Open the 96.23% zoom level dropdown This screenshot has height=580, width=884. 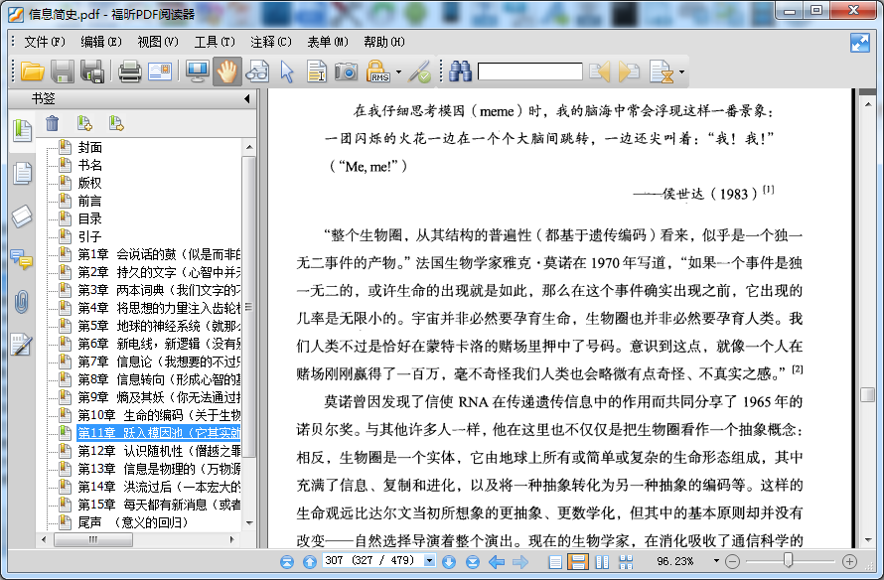716,561
